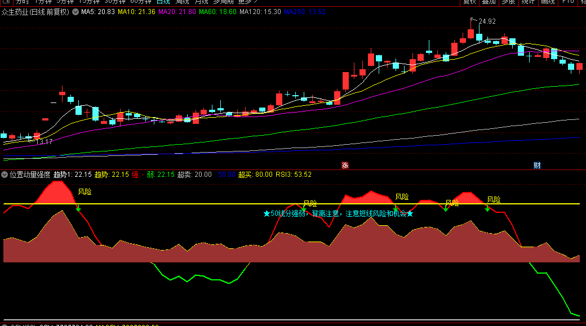586x326 pixels.
Task: Expand the MA indicator dropdown arrow
Action: pos(76,12)
